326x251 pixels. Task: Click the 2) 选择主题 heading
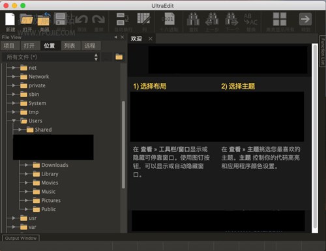tap(238, 86)
